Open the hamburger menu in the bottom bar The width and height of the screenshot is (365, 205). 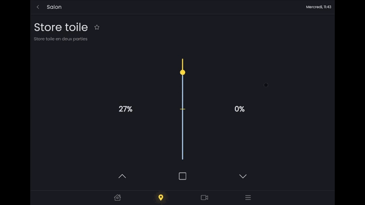click(x=248, y=198)
